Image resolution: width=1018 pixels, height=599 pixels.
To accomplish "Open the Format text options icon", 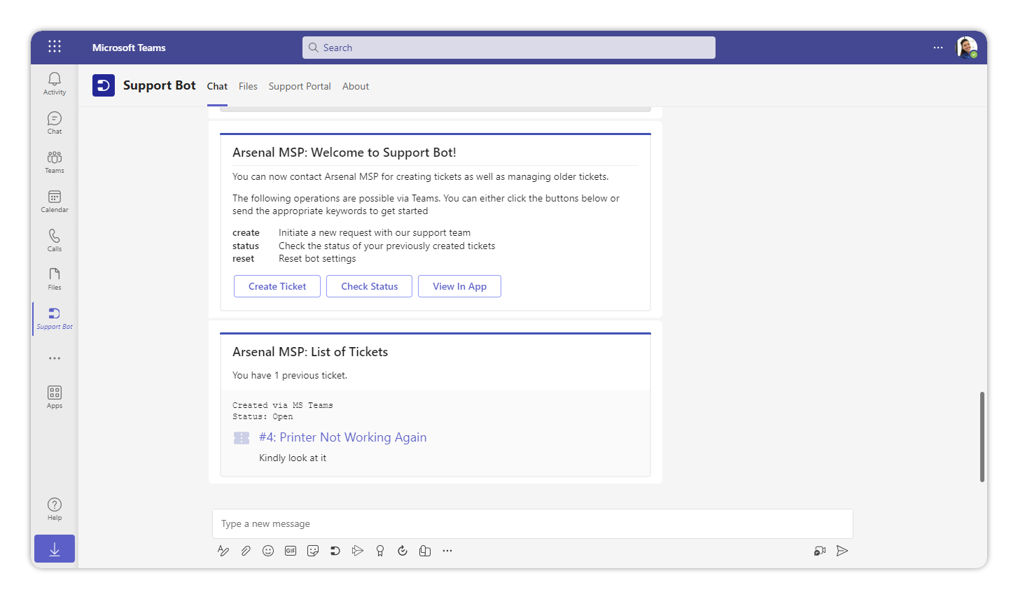I will pyautogui.click(x=223, y=551).
